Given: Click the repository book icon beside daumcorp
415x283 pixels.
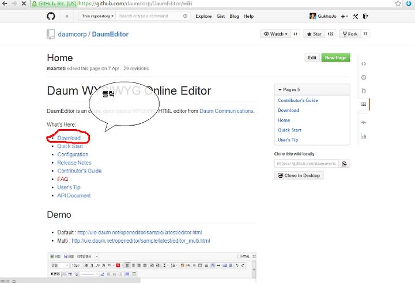Looking at the screenshot, I should tap(51, 34).
